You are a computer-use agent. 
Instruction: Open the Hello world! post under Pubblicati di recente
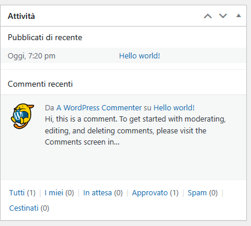(x=139, y=56)
